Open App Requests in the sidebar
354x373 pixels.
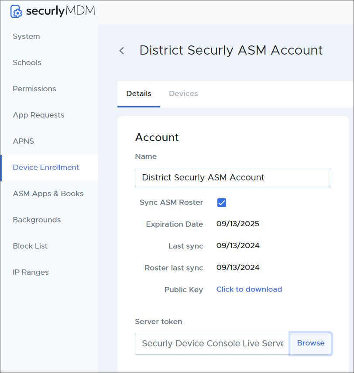pos(38,115)
